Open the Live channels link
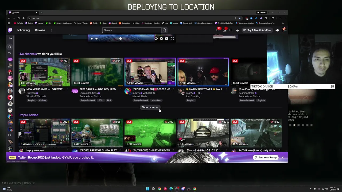The width and height of the screenshot is (342, 192). click(x=28, y=54)
